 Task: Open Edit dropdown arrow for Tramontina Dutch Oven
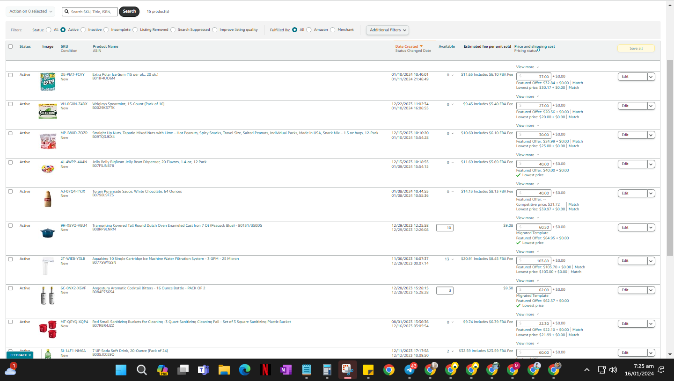point(651,227)
